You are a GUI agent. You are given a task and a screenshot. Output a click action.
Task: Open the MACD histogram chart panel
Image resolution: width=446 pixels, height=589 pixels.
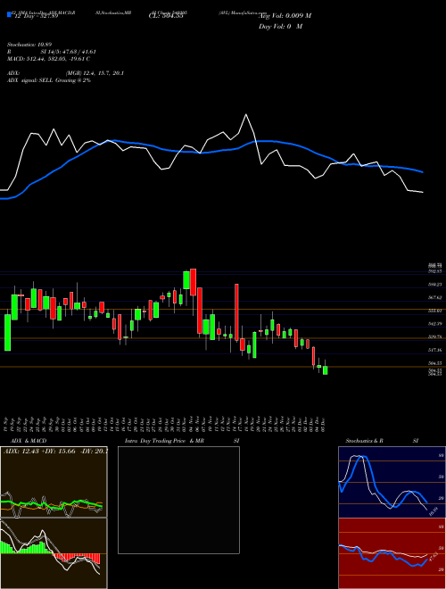pos(54,553)
